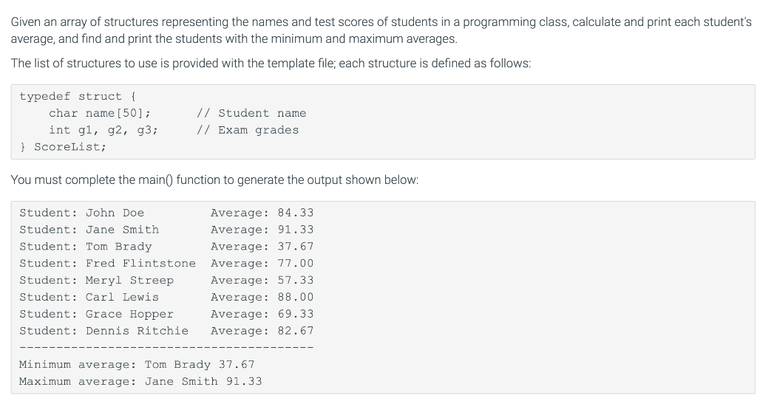
Task: Click the main() function instruction sentence
Action: (x=215, y=179)
